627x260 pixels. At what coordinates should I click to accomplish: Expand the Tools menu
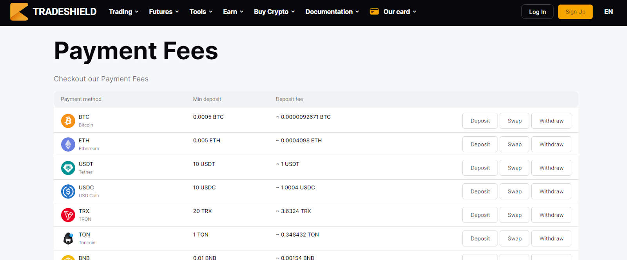point(201,12)
